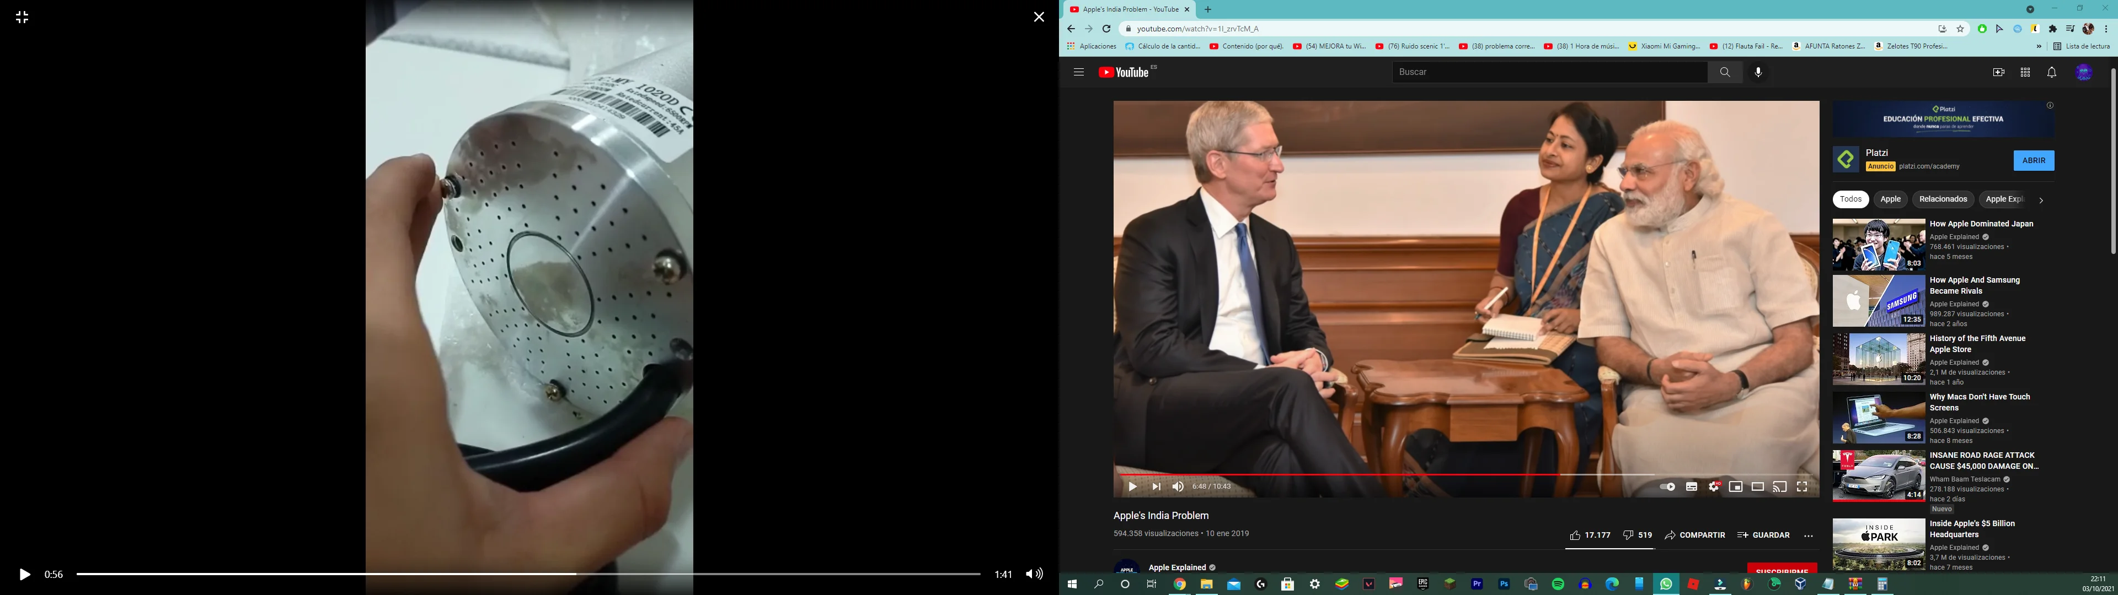Click the COMPARTIR share button
The image size is (2118, 595).
(x=1694, y=535)
